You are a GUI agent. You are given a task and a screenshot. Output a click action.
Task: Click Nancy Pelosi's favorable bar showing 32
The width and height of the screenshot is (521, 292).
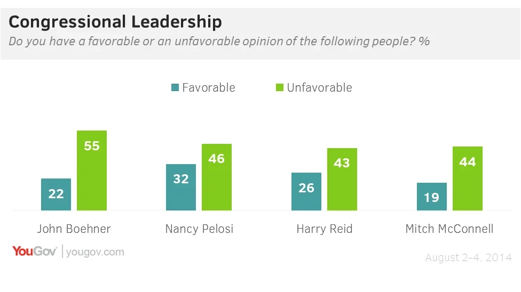pos(181,187)
